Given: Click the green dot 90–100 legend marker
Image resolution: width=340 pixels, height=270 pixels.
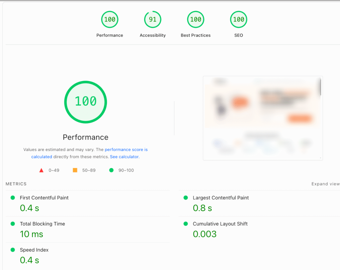Looking at the screenshot, I should tap(111, 170).
